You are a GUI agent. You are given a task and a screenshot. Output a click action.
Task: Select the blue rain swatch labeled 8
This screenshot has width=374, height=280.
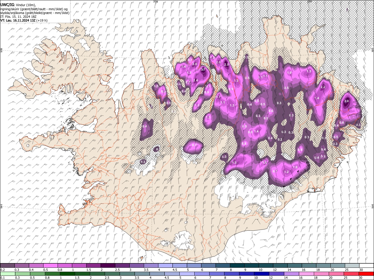[231, 274]
